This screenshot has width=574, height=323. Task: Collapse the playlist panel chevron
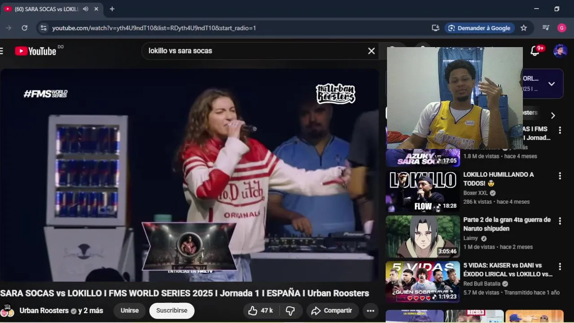click(x=552, y=83)
